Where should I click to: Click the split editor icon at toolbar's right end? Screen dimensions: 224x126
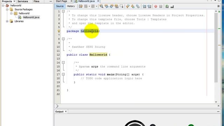point(218,6)
